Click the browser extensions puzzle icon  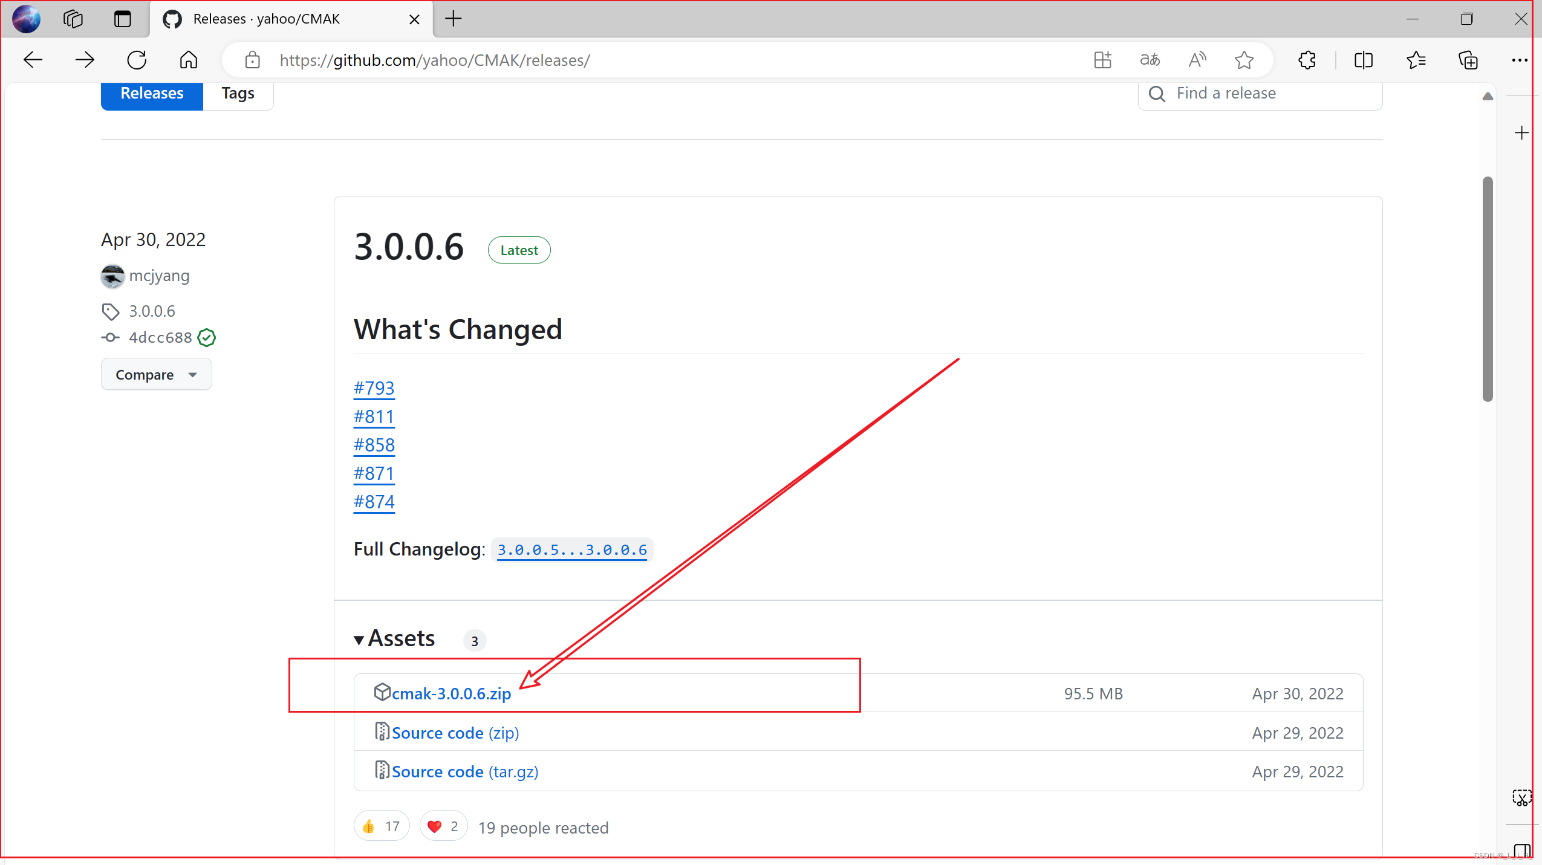click(1307, 59)
